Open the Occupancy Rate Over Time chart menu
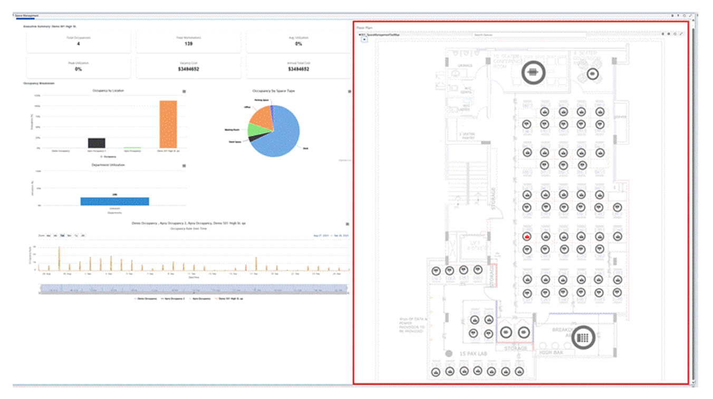Screen dimensions: 713x399 pos(347,224)
